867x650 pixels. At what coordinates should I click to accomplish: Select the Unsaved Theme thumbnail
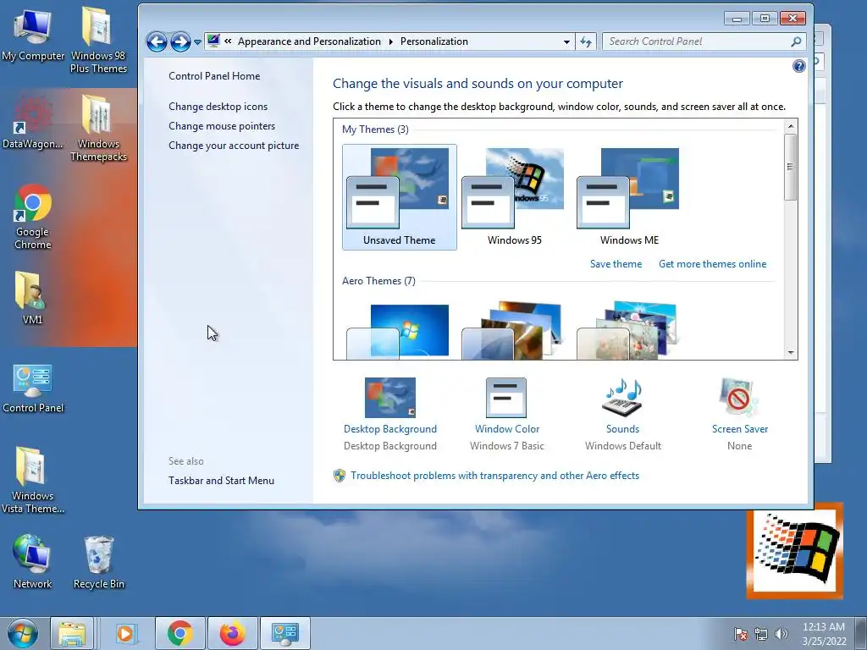point(400,197)
